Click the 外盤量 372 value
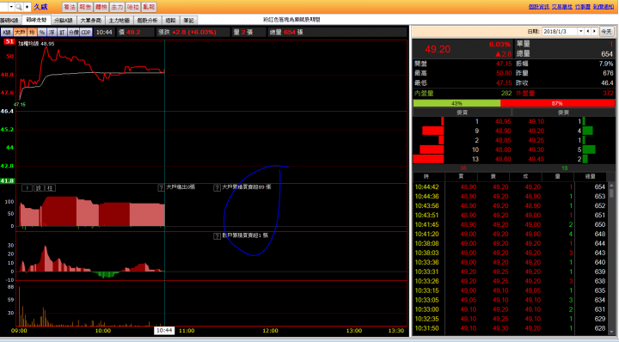Screen dimensions: 619x342 [x=608, y=94]
